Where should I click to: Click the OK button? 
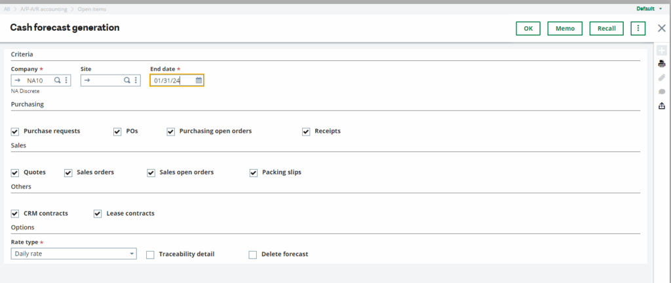pos(528,29)
